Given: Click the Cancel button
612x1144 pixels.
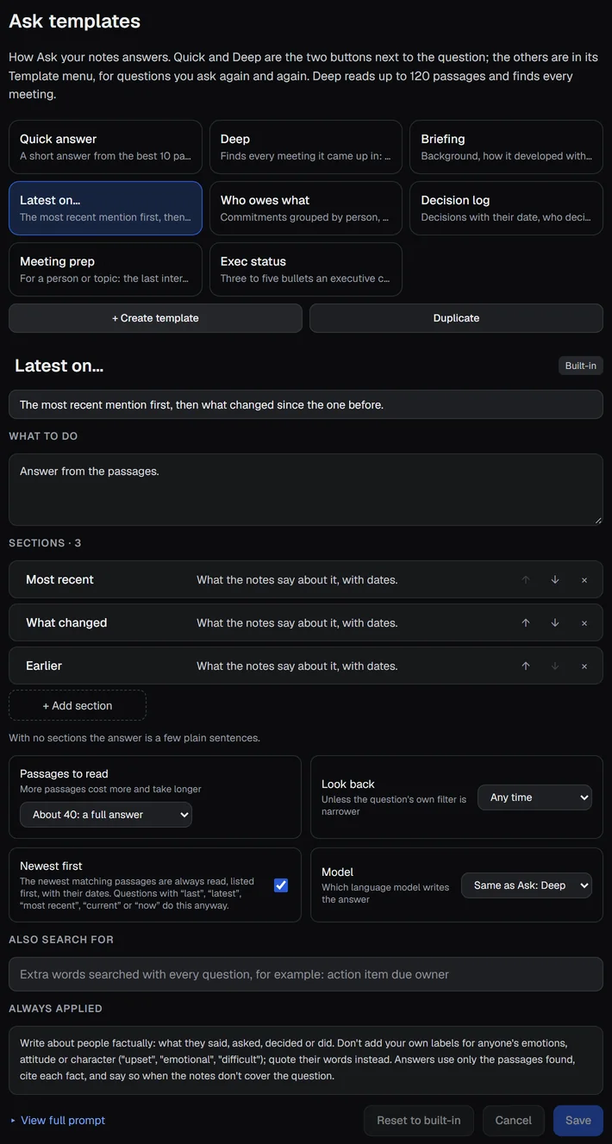Looking at the screenshot, I should [514, 1121].
